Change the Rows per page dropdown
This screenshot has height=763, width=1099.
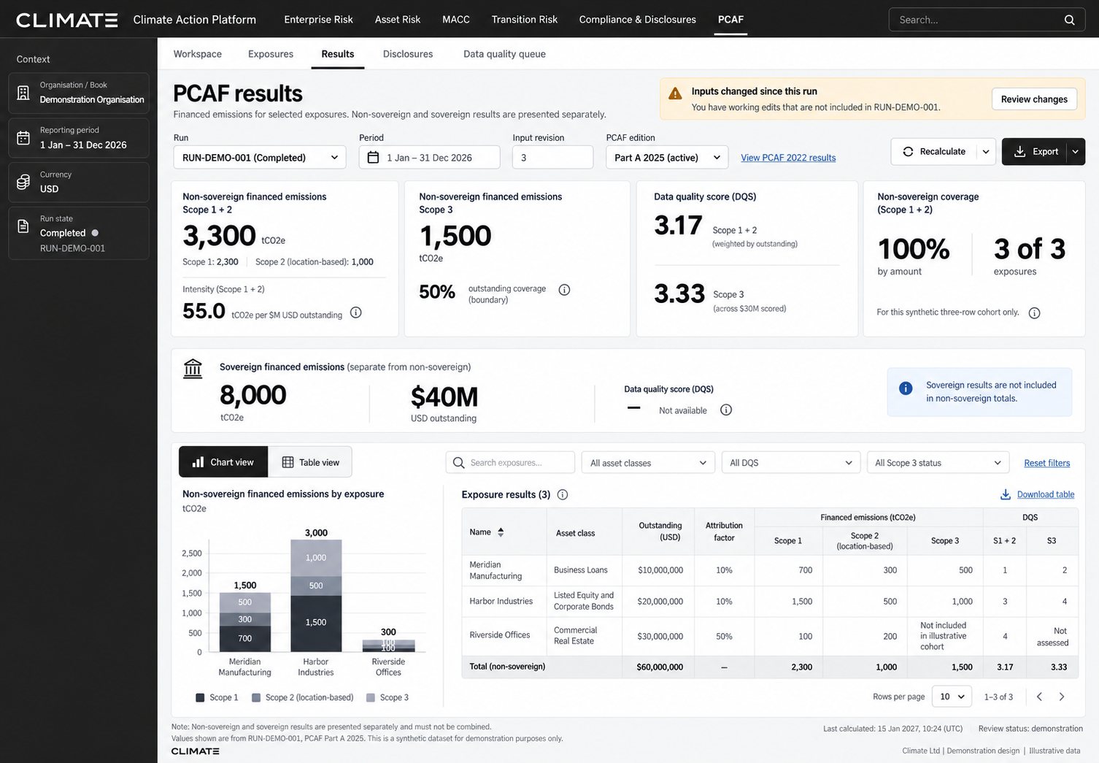click(952, 697)
